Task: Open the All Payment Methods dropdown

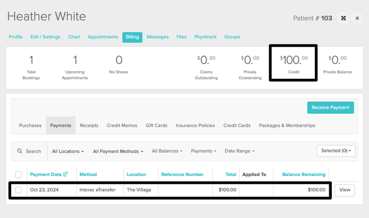Action: tap(118, 151)
